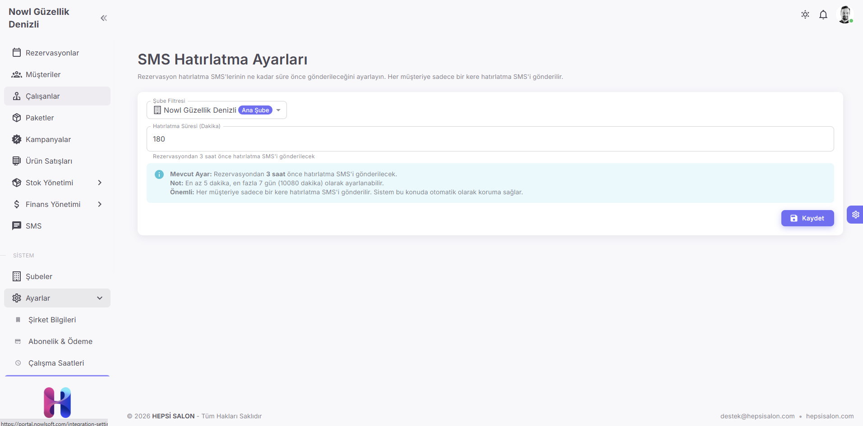Go to Müşteriler in sidebar
The height and width of the screenshot is (426, 863).
(x=43, y=74)
